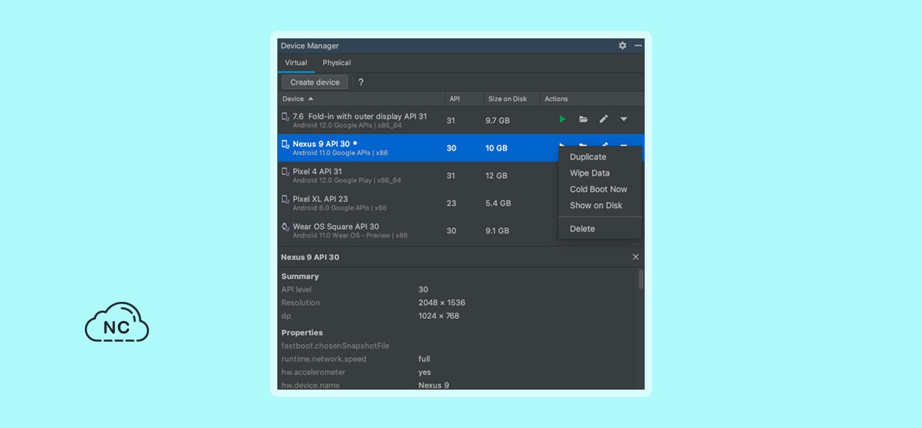Click the 7.6 Fold-in device type icon

click(x=285, y=117)
